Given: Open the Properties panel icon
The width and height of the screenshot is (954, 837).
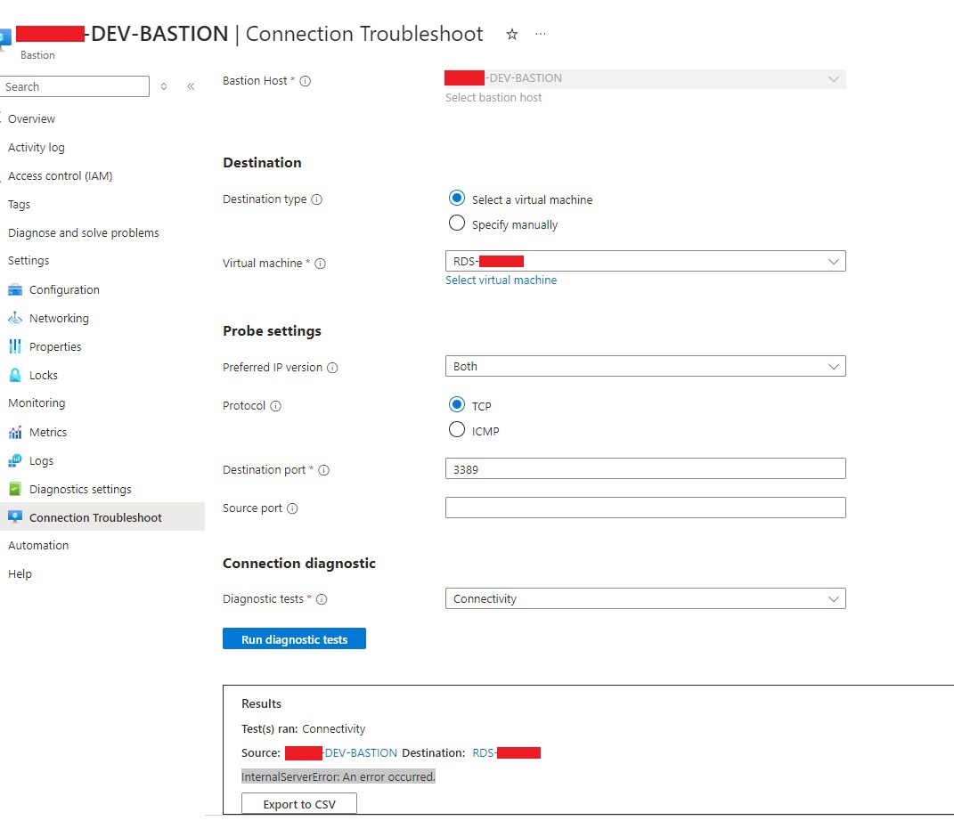Looking at the screenshot, I should 16,346.
